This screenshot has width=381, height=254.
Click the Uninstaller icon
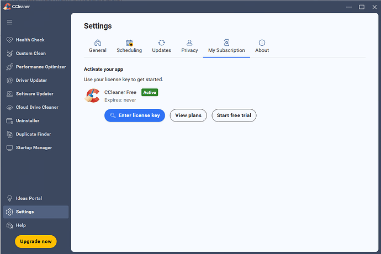(9, 121)
